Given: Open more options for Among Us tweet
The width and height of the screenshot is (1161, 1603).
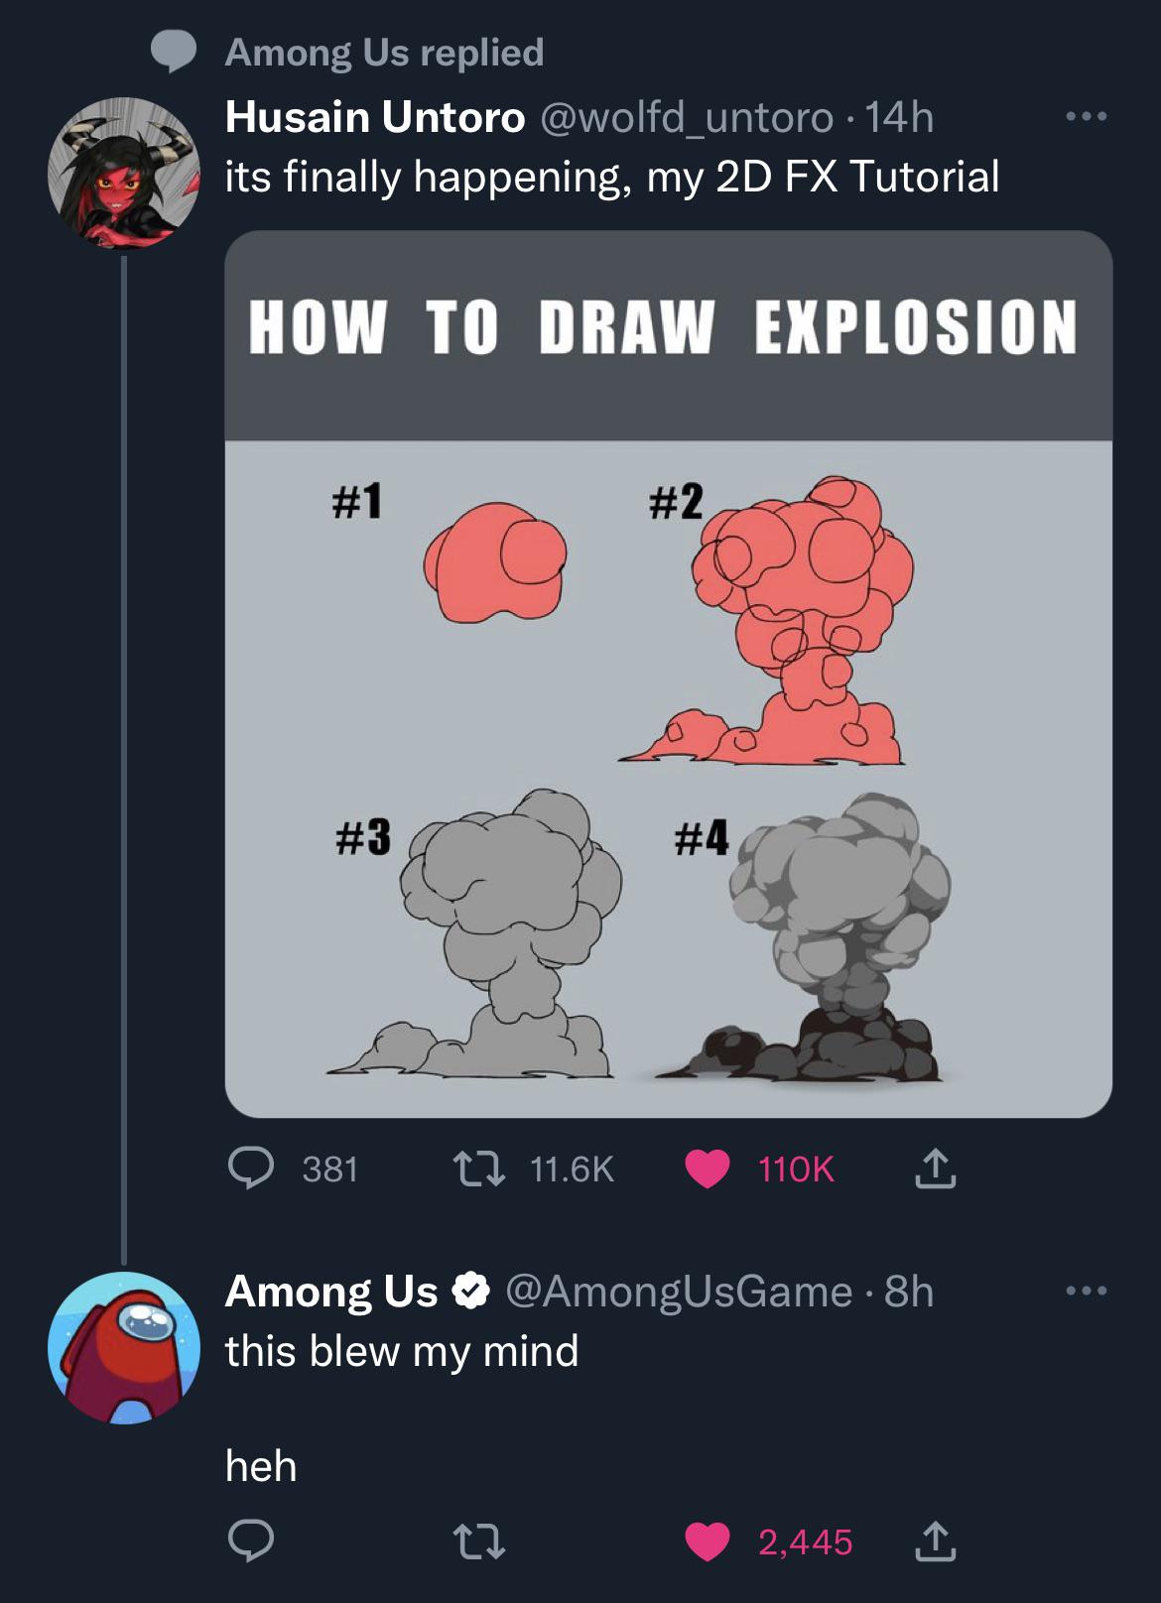Looking at the screenshot, I should point(1086,1292).
